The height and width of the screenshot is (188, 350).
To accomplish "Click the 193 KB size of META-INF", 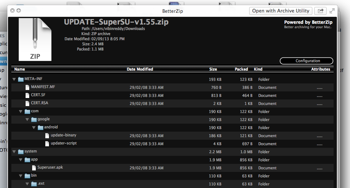I will [x=215, y=79].
